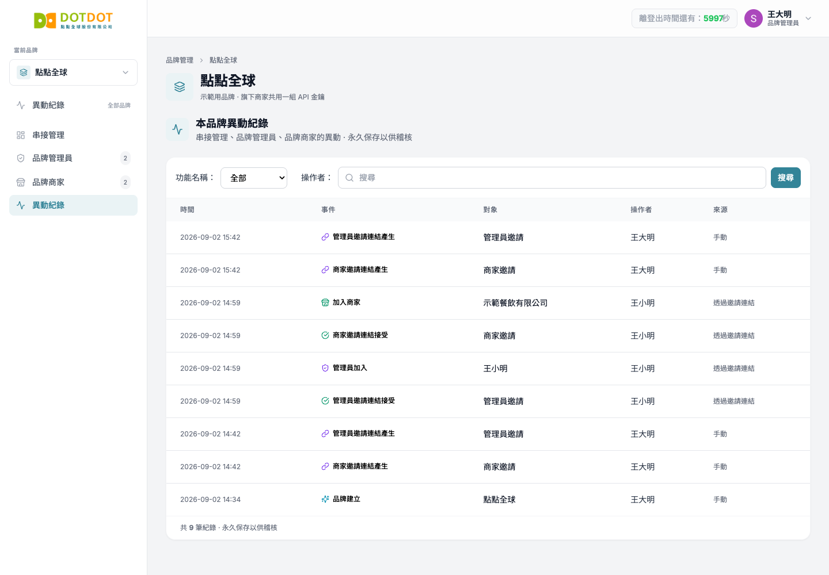This screenshot has width=829, height=575.
Task: Click 示範餐飲有限公司 cell
Action: [x=515, y=303]
